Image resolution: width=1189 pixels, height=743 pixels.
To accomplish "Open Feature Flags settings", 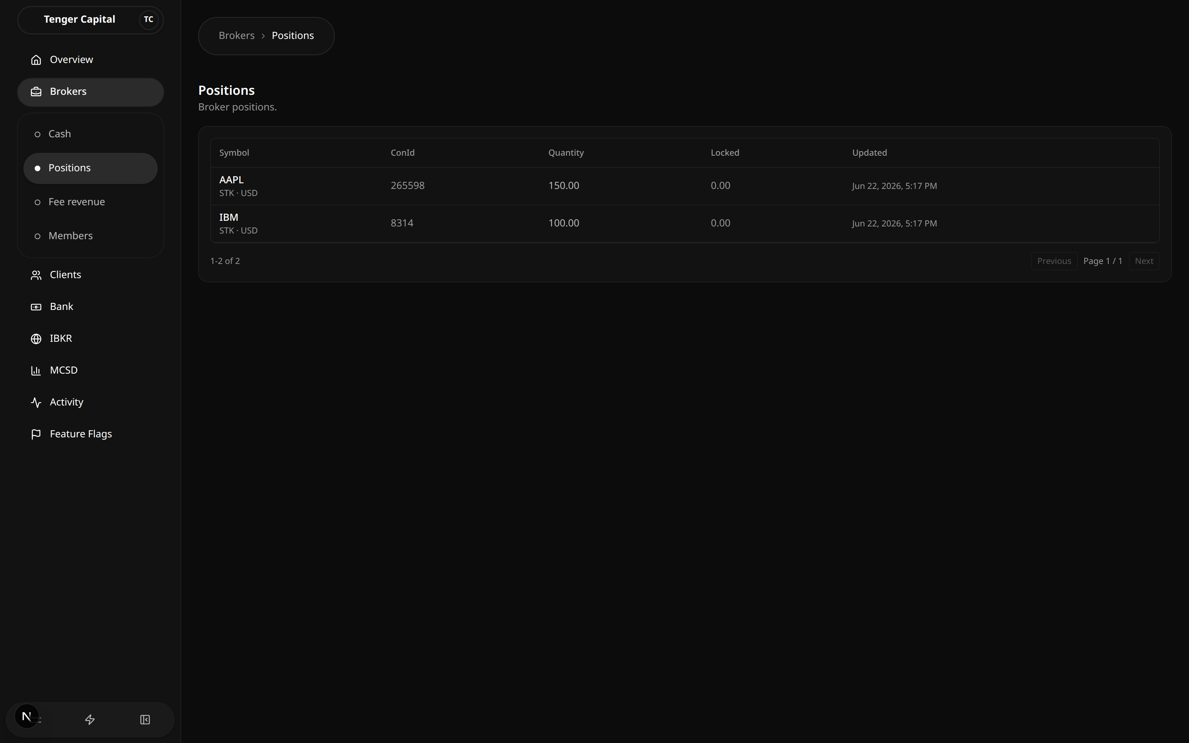I will pyautogui.click(x=90, y=434).
